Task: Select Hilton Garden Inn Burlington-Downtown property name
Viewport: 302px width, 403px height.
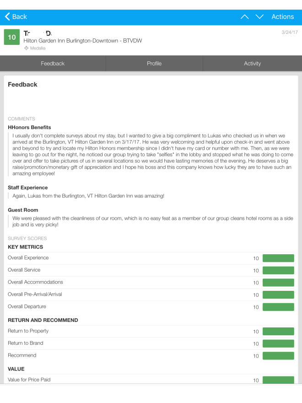Action: coord(82,41)
